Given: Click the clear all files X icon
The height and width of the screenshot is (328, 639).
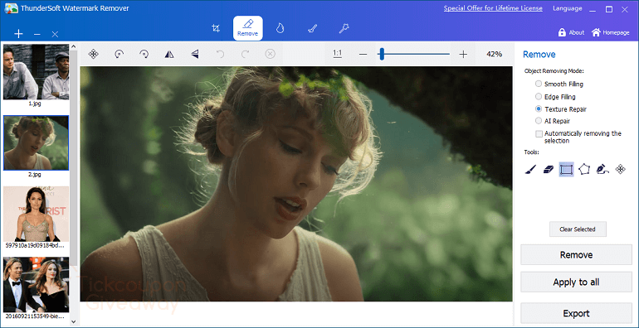Looking at the screenshot, I should pos(55,34).
